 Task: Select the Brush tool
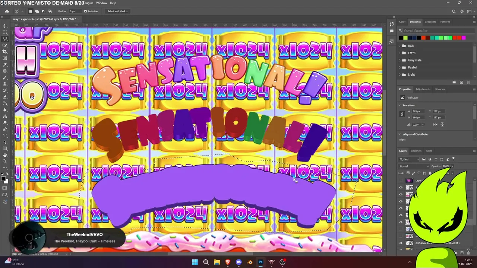click(5, 77)
